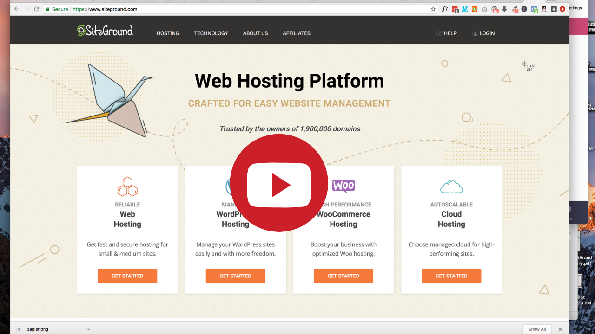Screen dimensions: 595x334
Task: Go back to the previous page
Action: 17,9
